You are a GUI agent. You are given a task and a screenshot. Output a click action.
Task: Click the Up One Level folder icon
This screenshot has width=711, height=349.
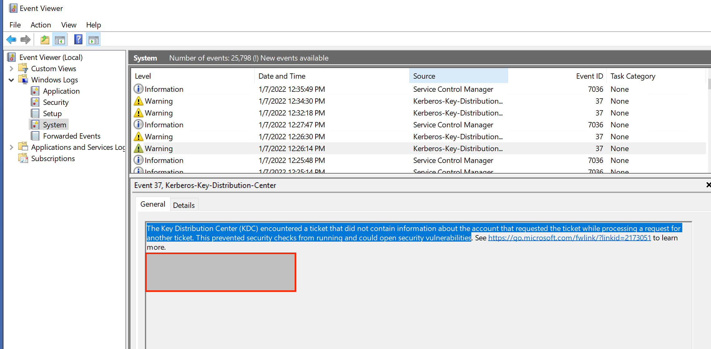[45, 40]
